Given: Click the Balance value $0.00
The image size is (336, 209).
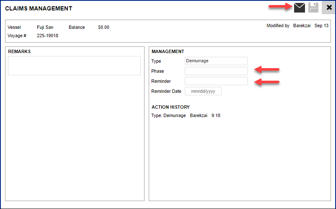Looking at the screenshot, I should click(x=103, y=28).
